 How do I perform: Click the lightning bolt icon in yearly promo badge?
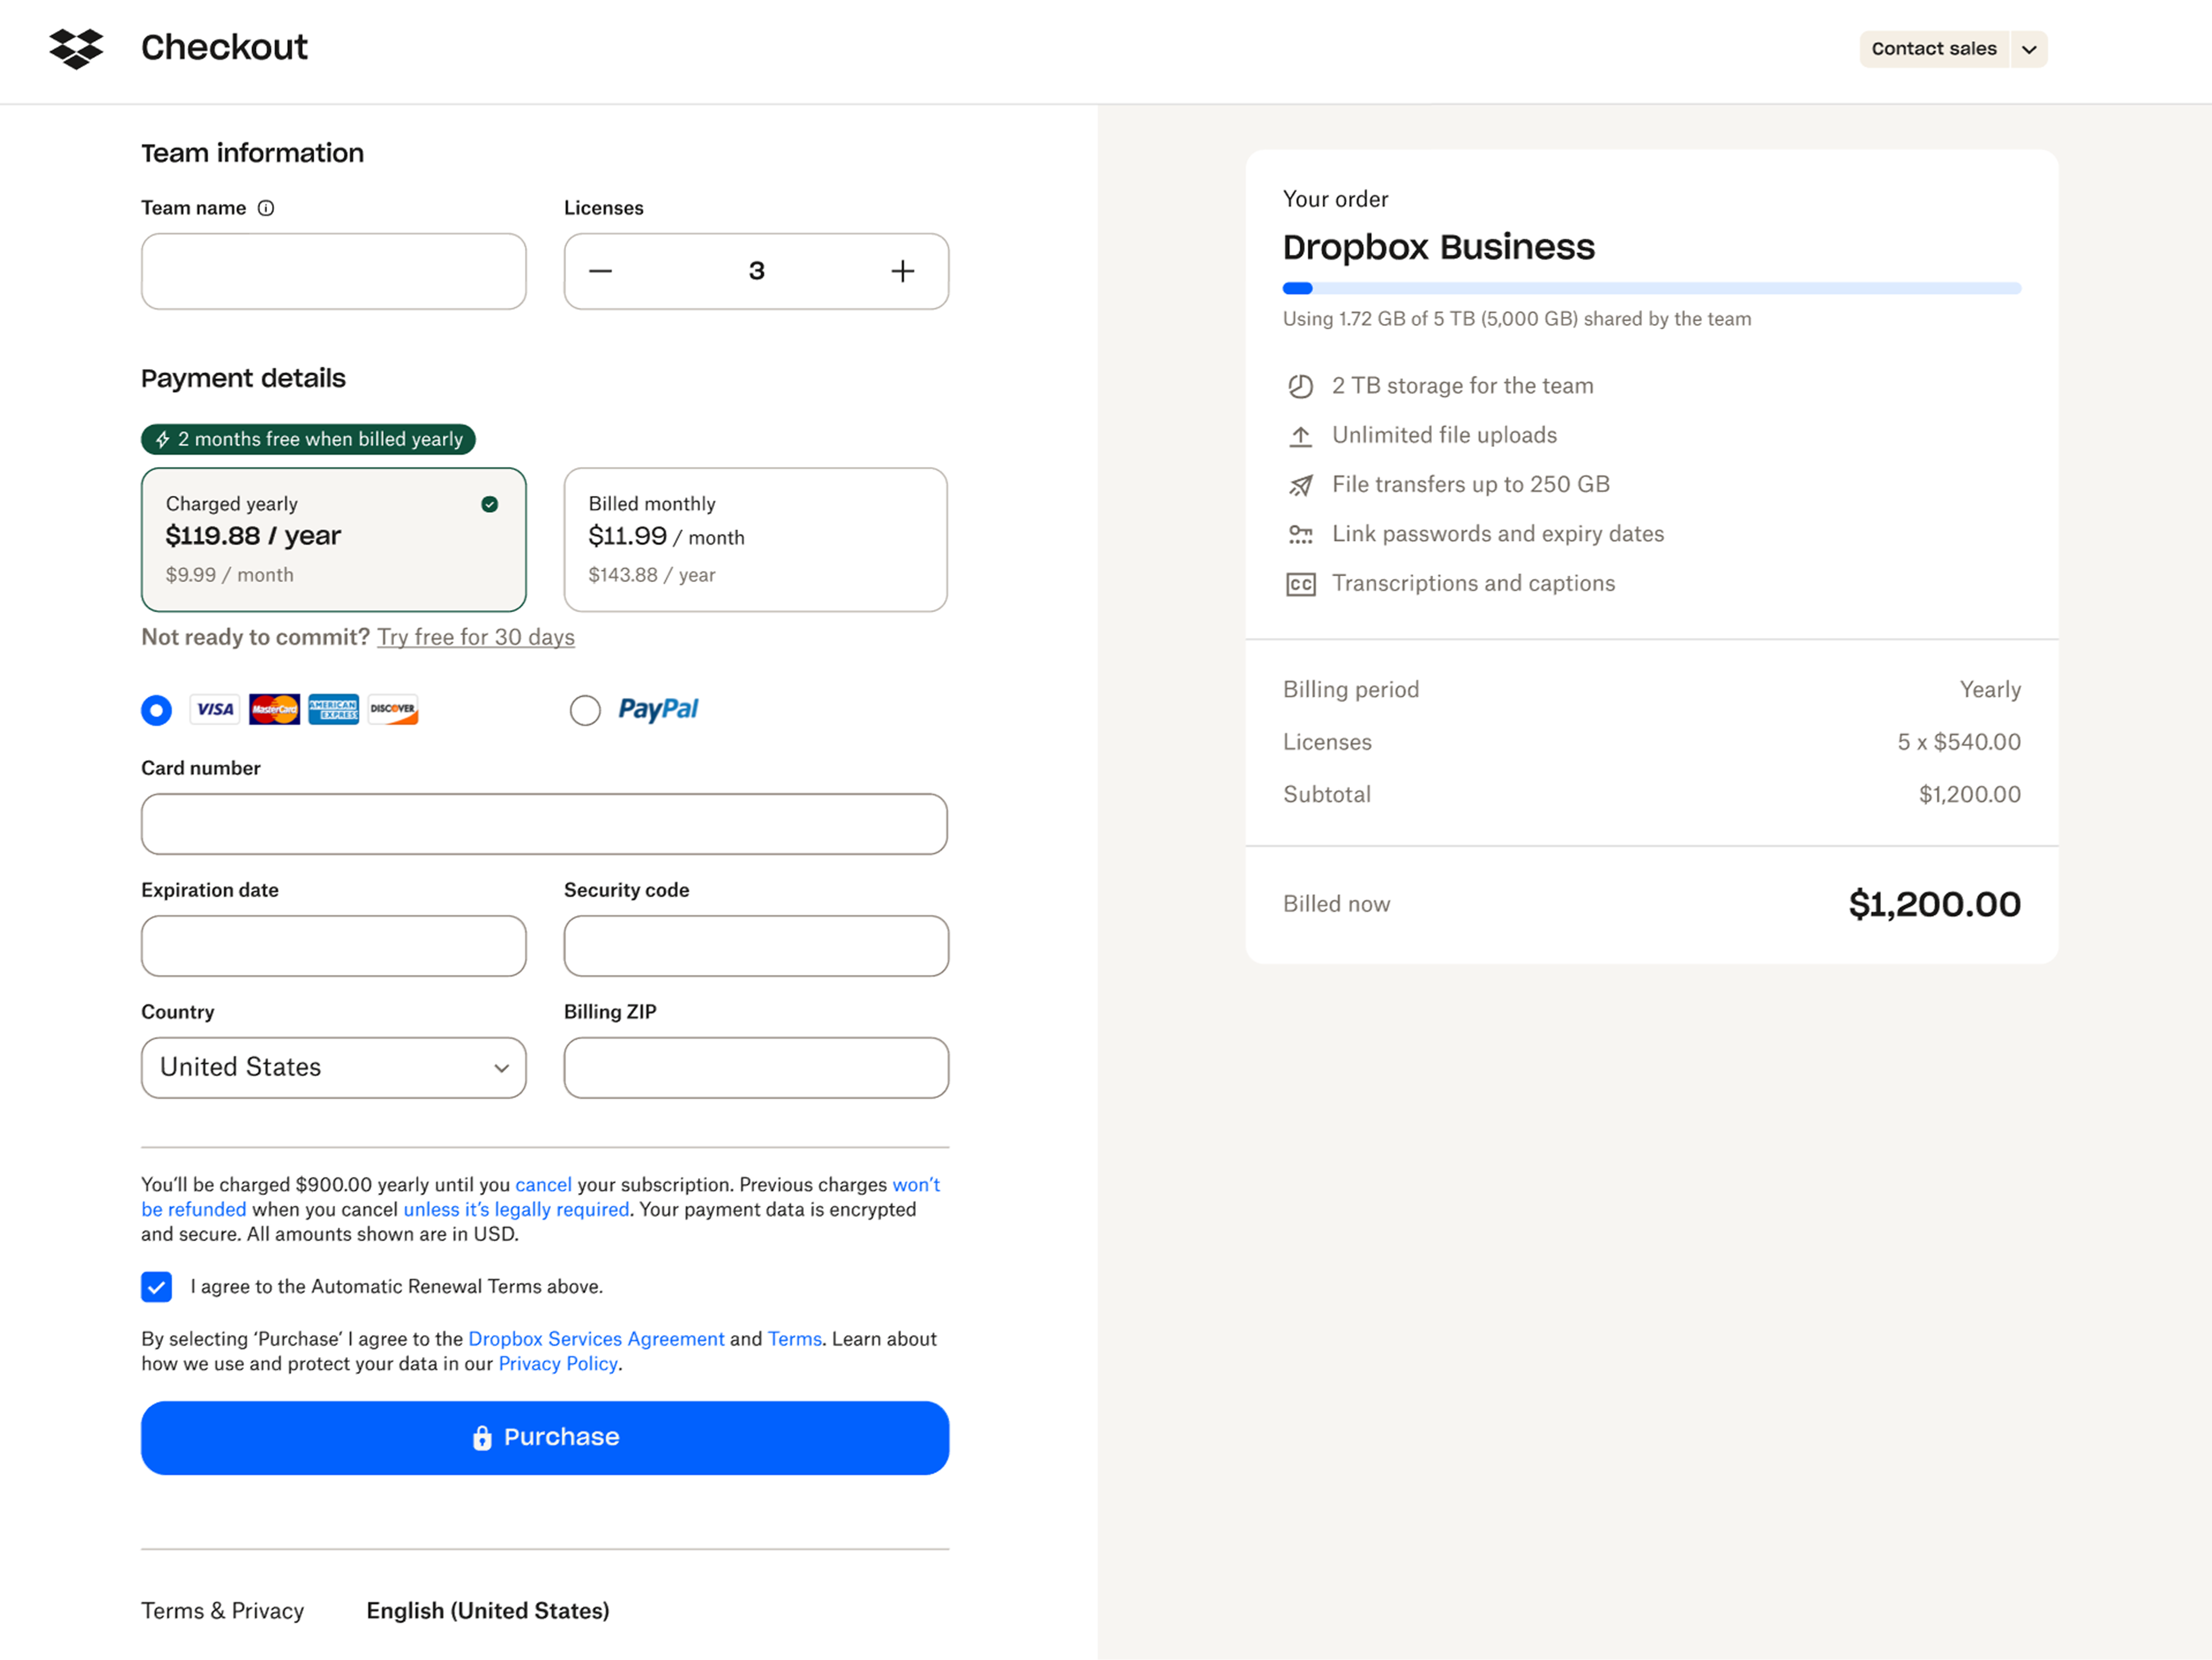click(162, 439)
